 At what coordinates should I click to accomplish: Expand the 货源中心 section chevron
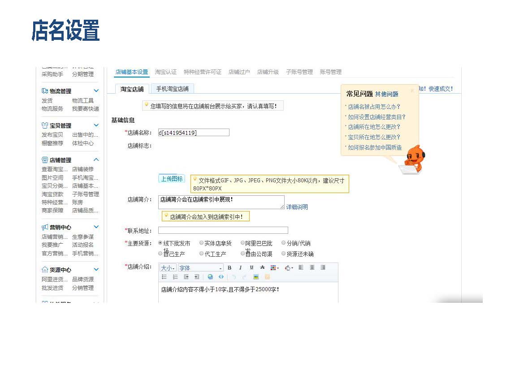(96, 269)
